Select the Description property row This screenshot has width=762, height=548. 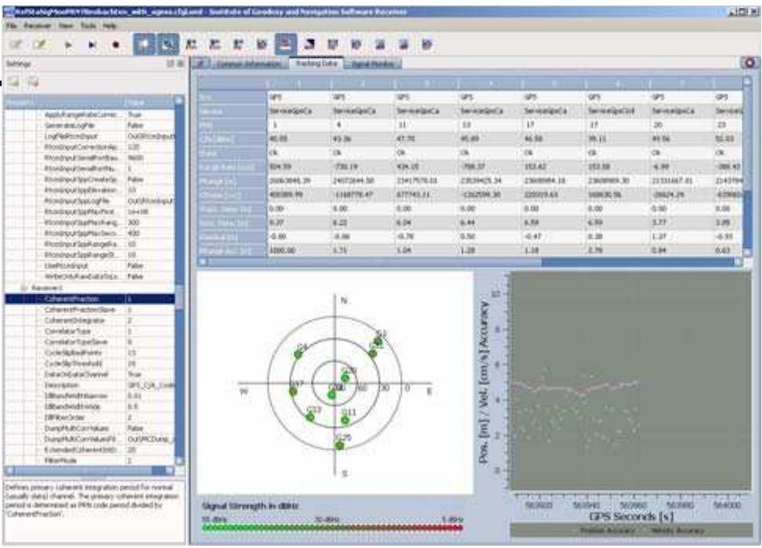(90, 385)
